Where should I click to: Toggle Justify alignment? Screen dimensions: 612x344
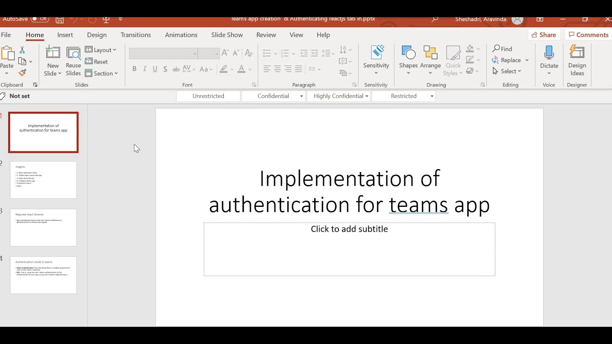click(298, 69)
